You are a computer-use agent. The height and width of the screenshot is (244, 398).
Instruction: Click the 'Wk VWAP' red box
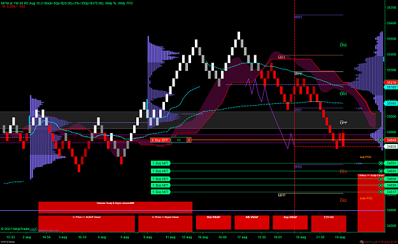point(252,222)
